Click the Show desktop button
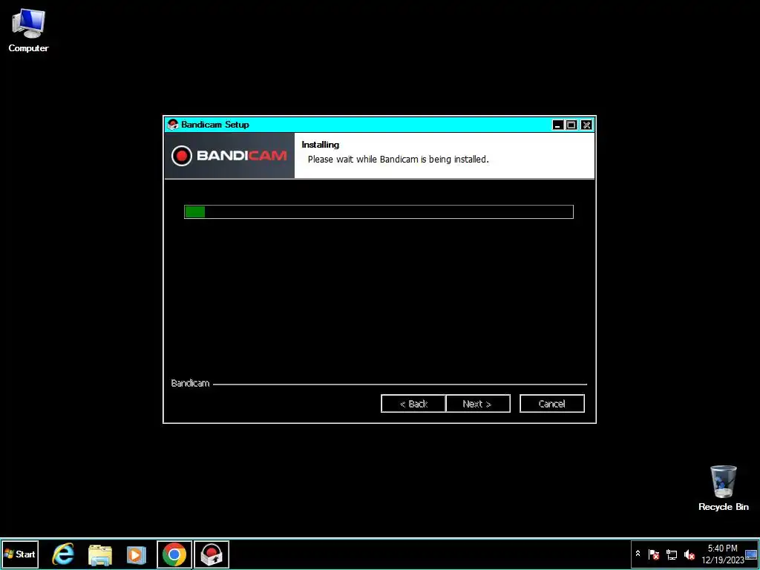 tap(751, 554)
